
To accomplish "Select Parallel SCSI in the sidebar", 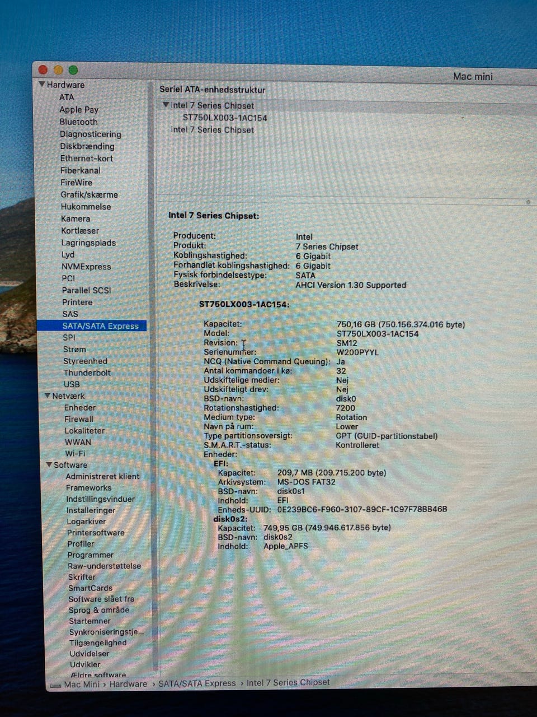I will 87,290.
